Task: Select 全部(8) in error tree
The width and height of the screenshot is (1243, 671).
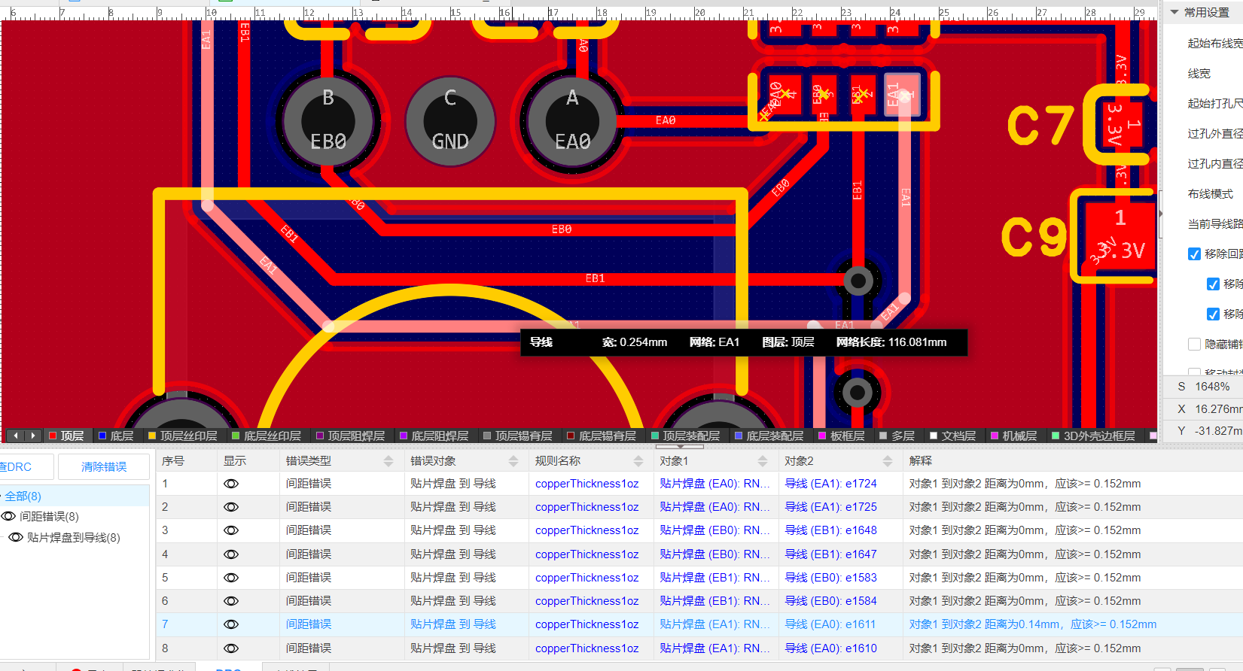Action: pos(23,496)
